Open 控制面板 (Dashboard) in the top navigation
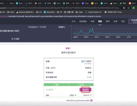Viewport: 137px width, 106px height. (83, 21)
